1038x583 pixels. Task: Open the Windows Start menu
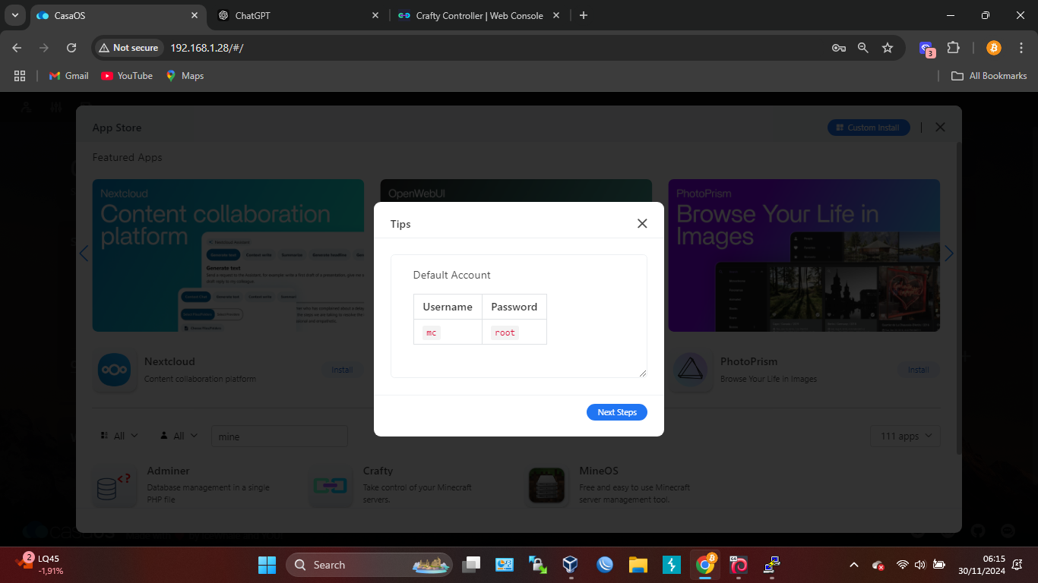[x=267, y=565]
